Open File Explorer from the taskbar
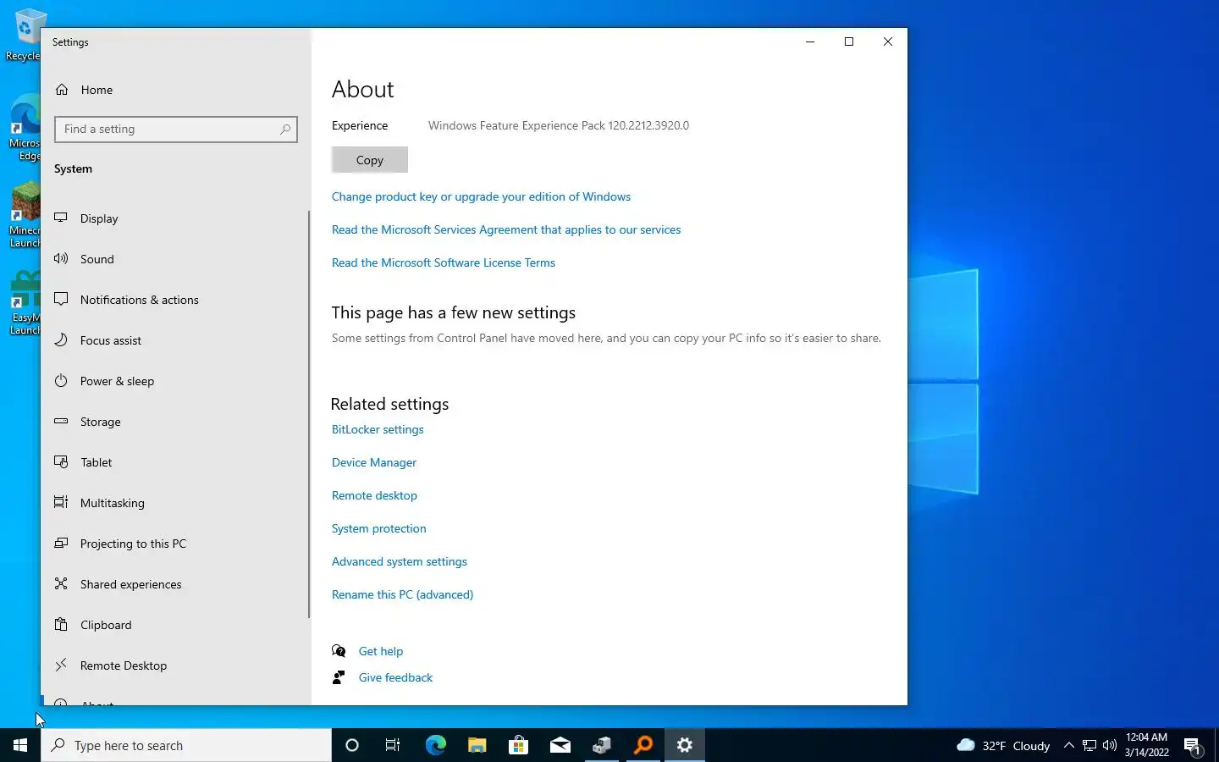 [x=477, y=745]
